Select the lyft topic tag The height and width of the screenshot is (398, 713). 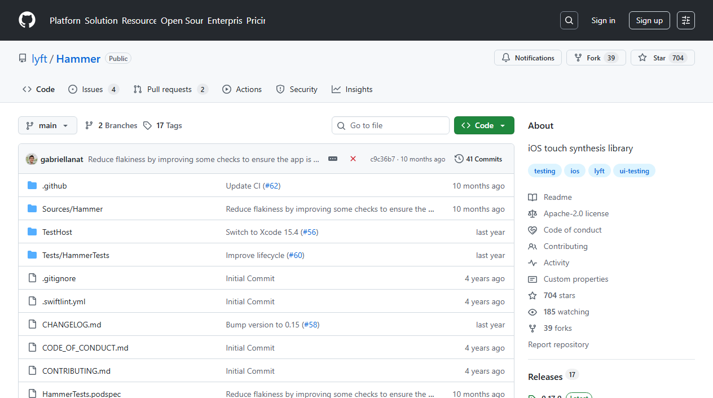pyautogui.click(x=599, y=171)
